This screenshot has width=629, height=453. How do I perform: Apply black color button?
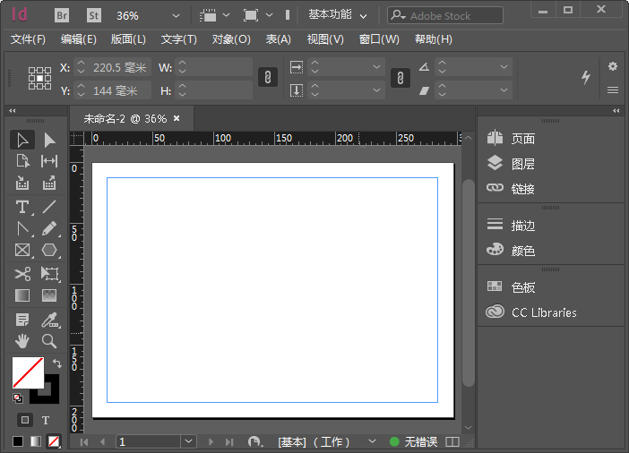click(18, 441)
